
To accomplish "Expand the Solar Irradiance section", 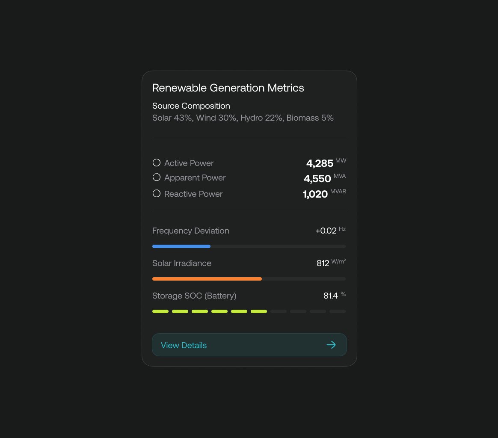I will (x=182, y=263).
